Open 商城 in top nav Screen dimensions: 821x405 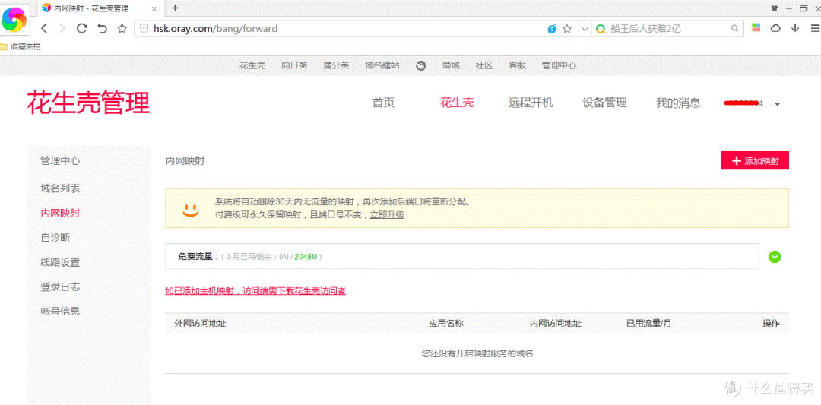[x=451, y=65]
